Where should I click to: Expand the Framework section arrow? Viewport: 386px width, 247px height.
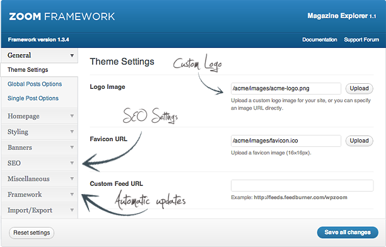pyautogui.click(x=72, y=194)
